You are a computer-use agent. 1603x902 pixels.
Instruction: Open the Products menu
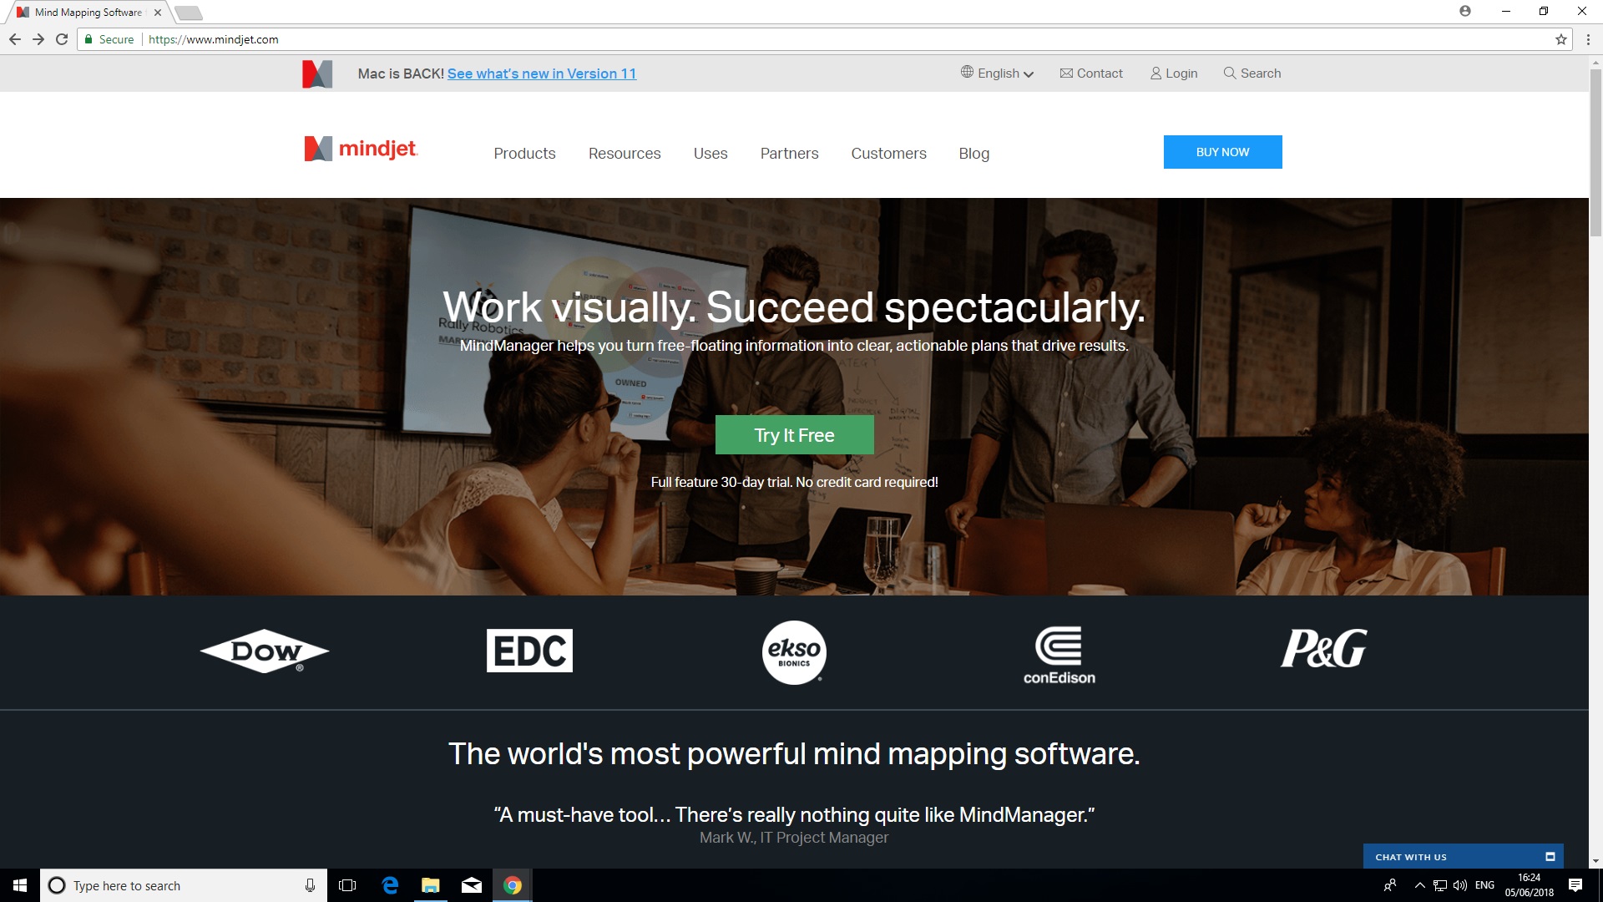(x=524, y=154)
